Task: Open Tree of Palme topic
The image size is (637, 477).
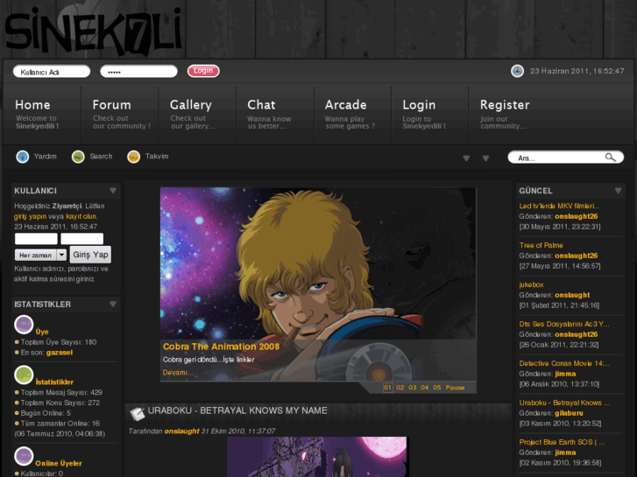Action: 541,245
